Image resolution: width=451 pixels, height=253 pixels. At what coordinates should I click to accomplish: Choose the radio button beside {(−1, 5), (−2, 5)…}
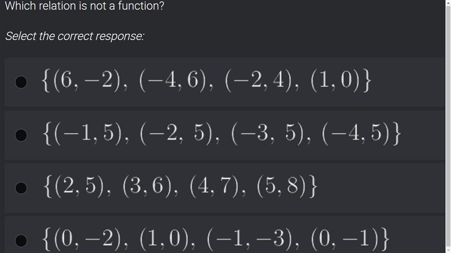coord(21,135)
